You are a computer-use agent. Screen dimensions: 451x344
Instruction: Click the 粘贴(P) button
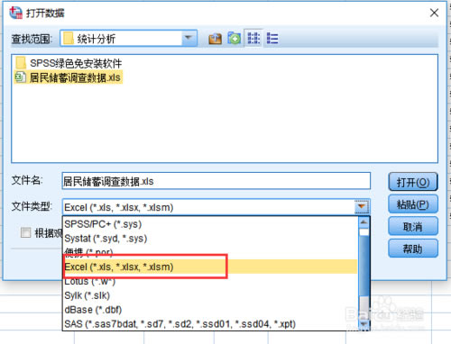click(413, 204)
